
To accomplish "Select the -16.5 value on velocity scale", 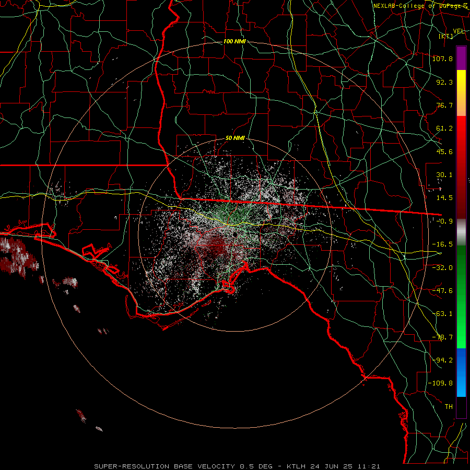I will click(x=442, y=244).
